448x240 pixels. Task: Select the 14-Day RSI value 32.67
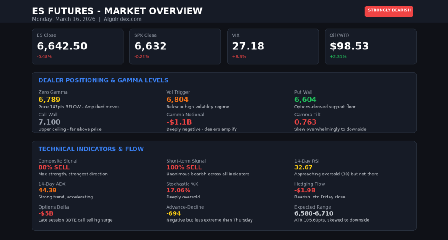pos(303,167)
